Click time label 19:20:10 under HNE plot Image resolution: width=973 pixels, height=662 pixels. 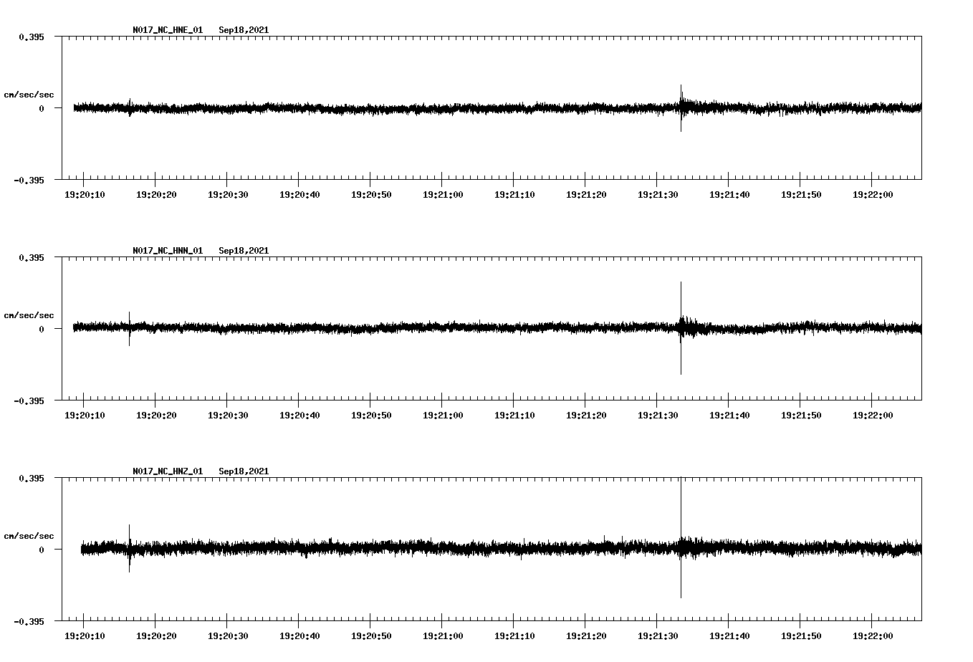(x=85, y=195)
